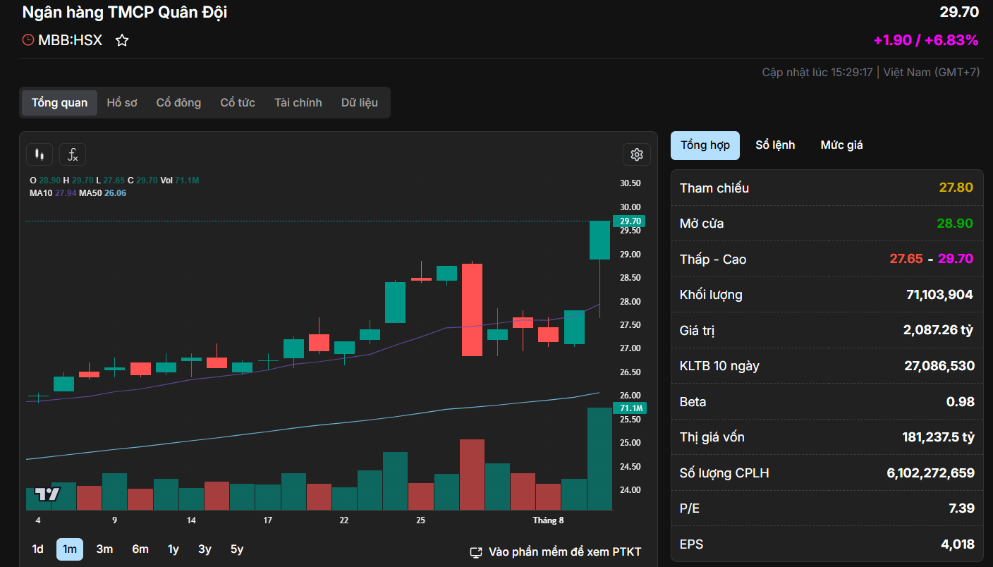Set chart range to 3m
993x567 pixels.
(x=104, y=549)
